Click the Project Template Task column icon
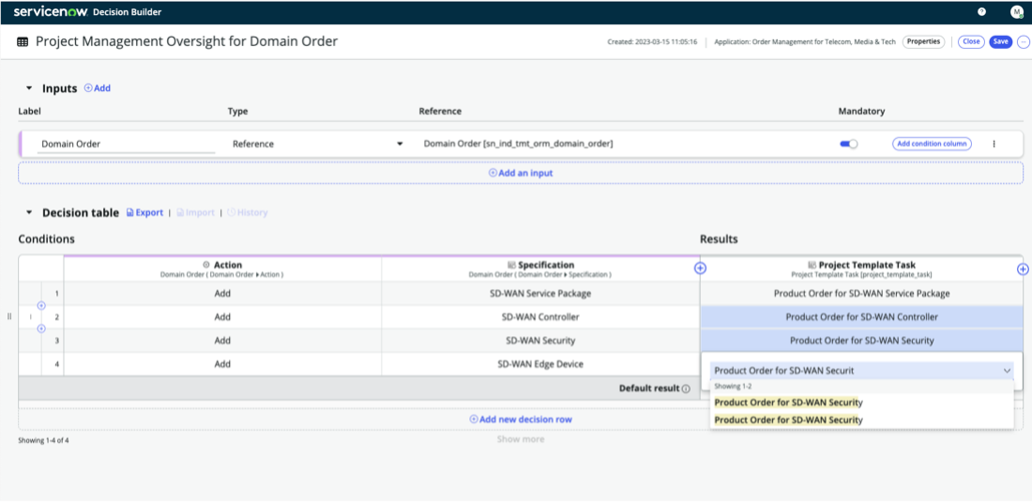1032x504 pixels. coord(812,265)
